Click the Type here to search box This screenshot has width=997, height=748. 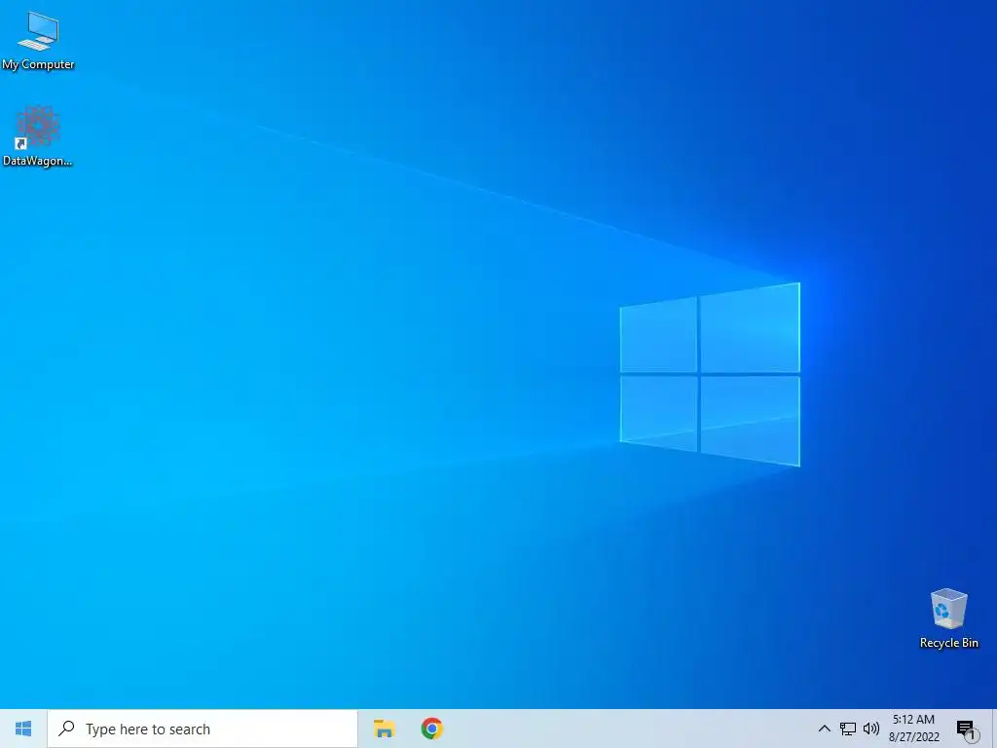pyautogui.click(x=203, y=729)
